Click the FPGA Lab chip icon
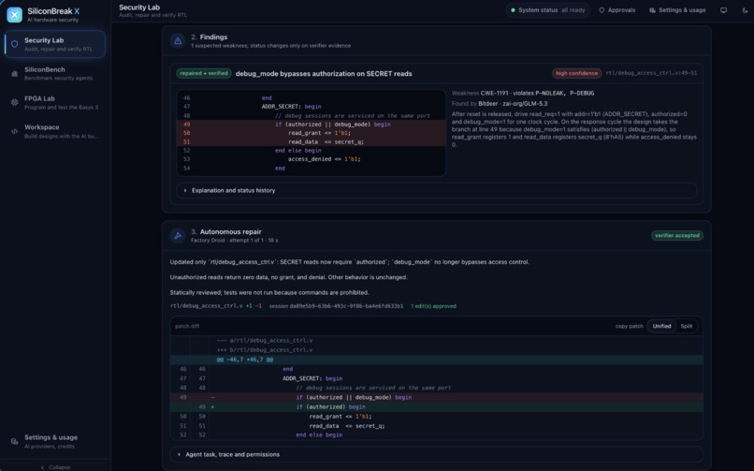This screenshot has height=471, width=754. 14,102
